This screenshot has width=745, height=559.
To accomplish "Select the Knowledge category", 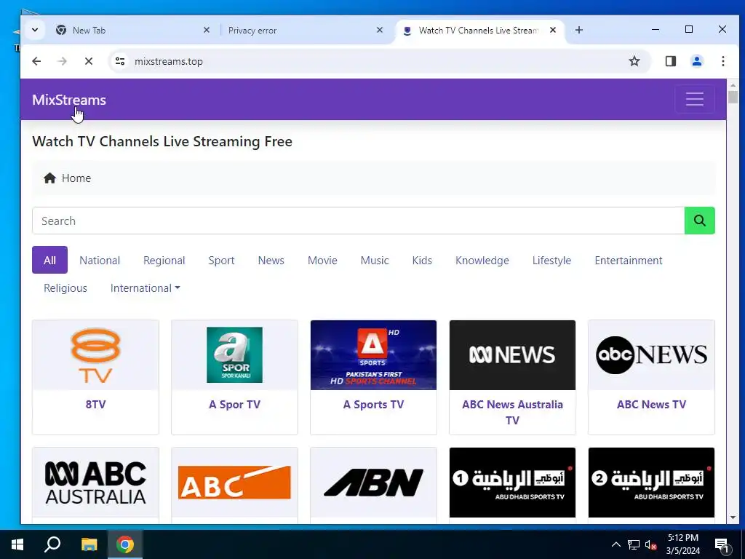I will pos(482,260).
